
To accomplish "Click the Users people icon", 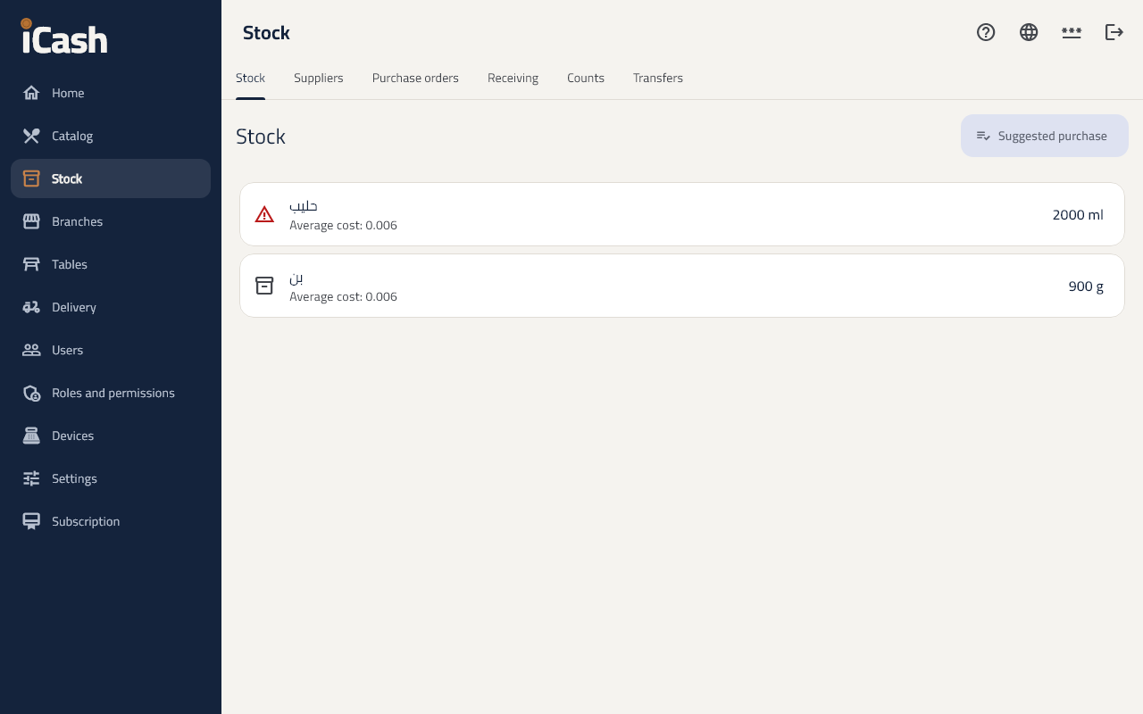I will pyautogui.click(x=31, y=350).
